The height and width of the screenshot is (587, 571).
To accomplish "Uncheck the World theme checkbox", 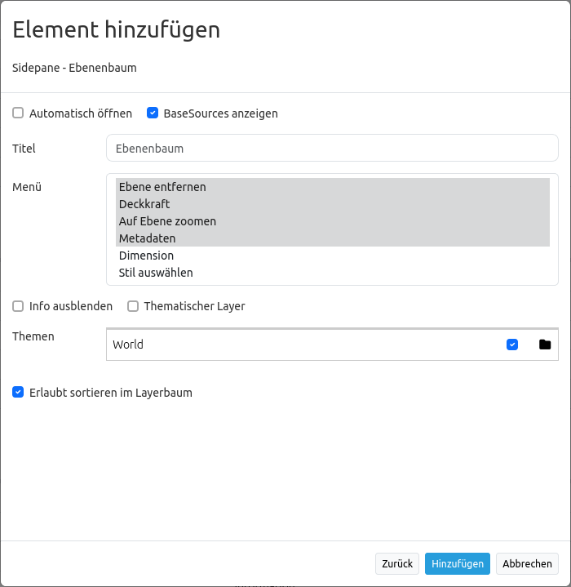I will tap(512, 345).
